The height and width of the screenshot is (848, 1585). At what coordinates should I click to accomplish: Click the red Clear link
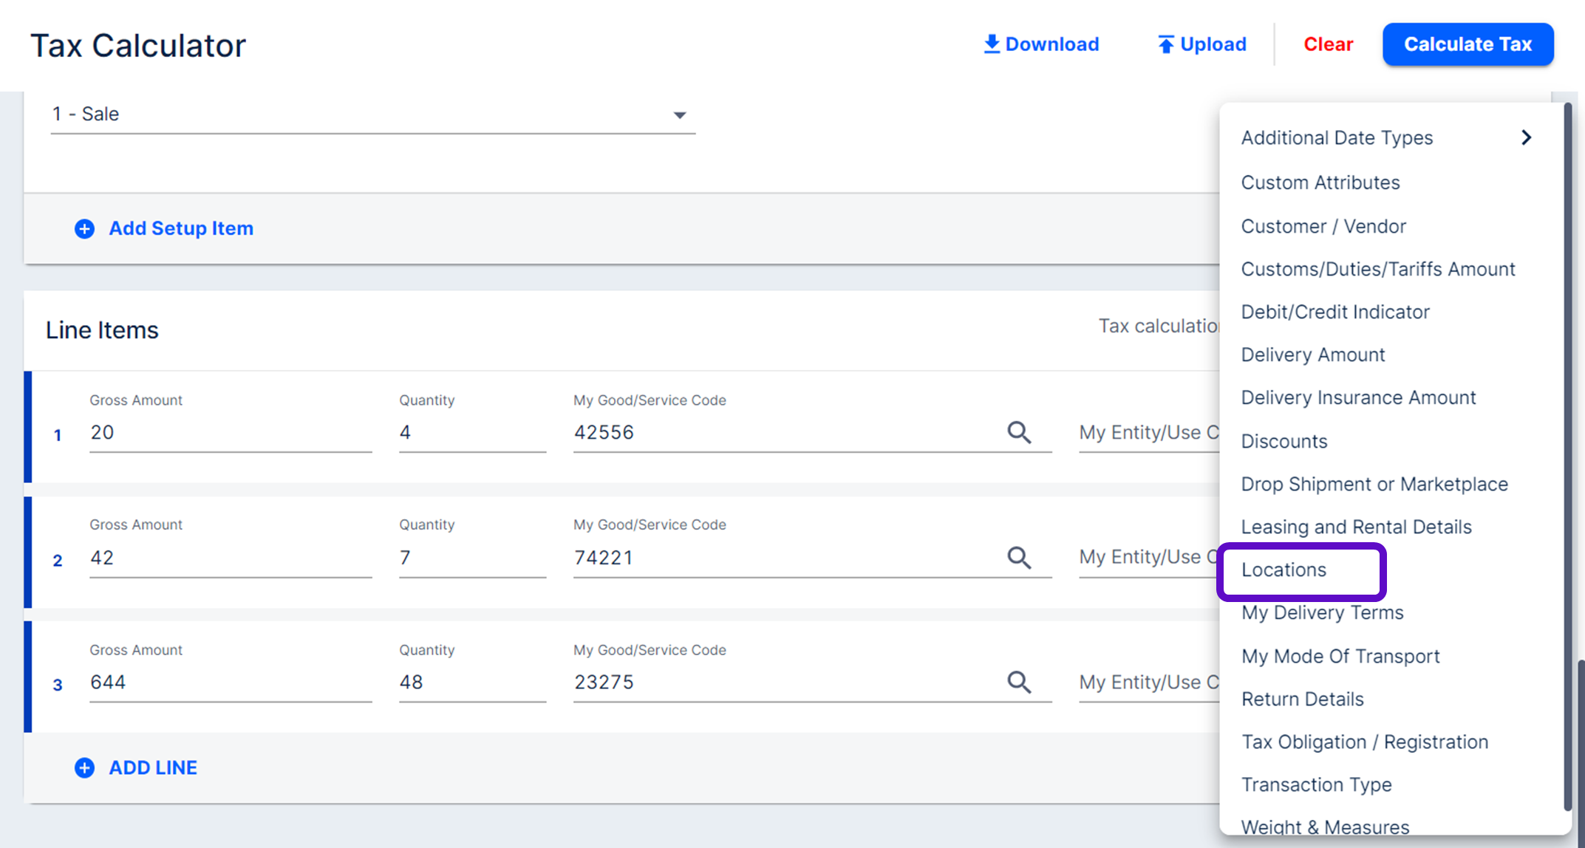point(1328,44)
